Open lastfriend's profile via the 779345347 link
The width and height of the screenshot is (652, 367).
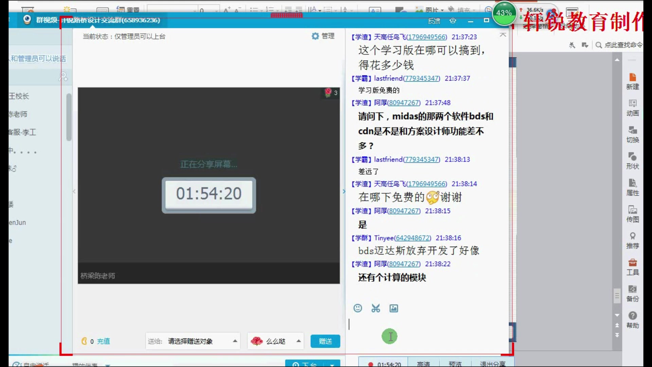point(421,78)
